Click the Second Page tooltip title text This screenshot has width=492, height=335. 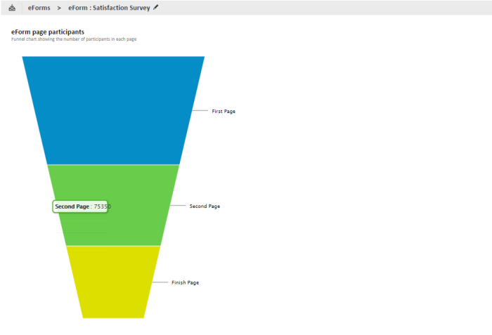(72, 206)
